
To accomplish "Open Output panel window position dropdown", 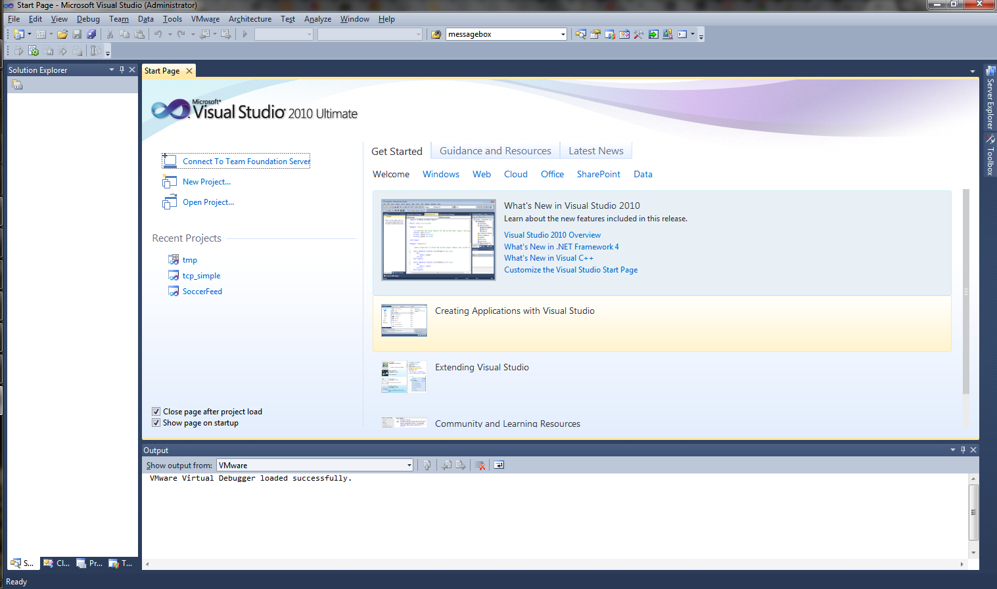I will pyautogui.click(x=952, y=450).
